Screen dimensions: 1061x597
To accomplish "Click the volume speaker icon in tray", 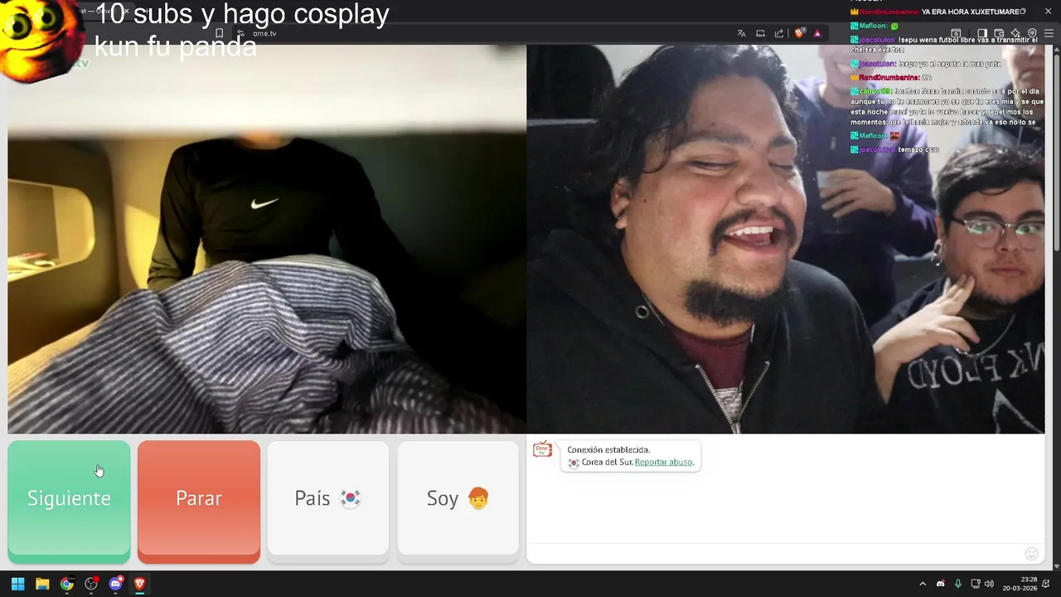I will (989, 584).
